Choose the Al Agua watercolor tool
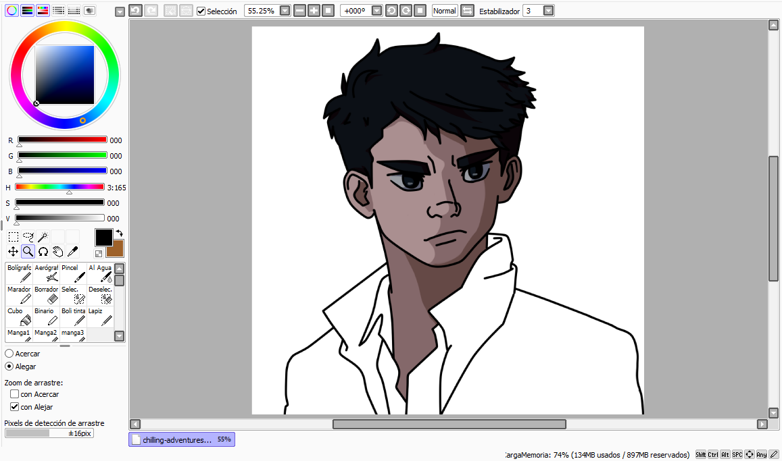Image resolution: width=782 pixels, height=461 pixels. [100, 273]
